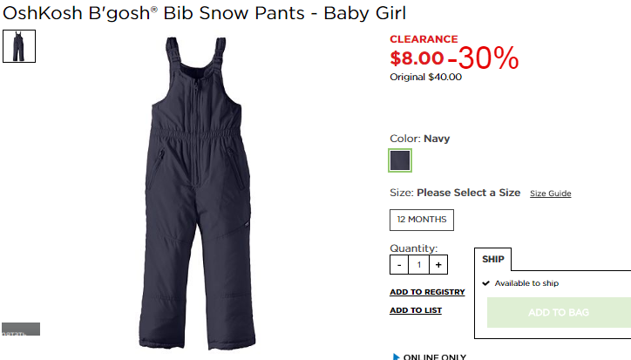Click the blue arrow beside ONLINE ONLY

point(396,357)
